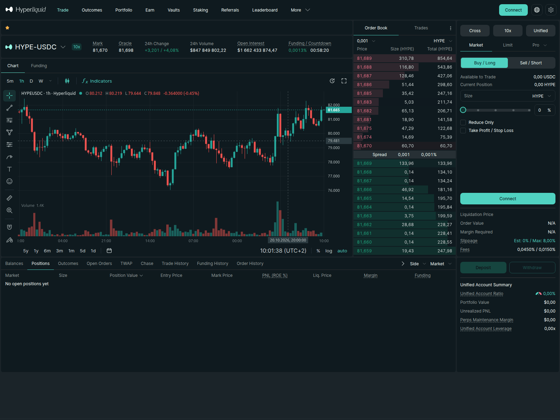Image resolution: width=560 pixels, height=420 pixels.
Task: Select Buy / Long side
Action: click(484, 63)
